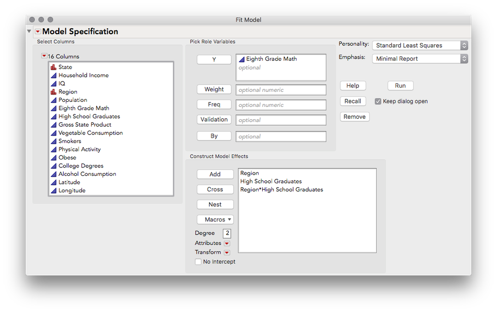Click the Cross button

click(x=215, y=189)
